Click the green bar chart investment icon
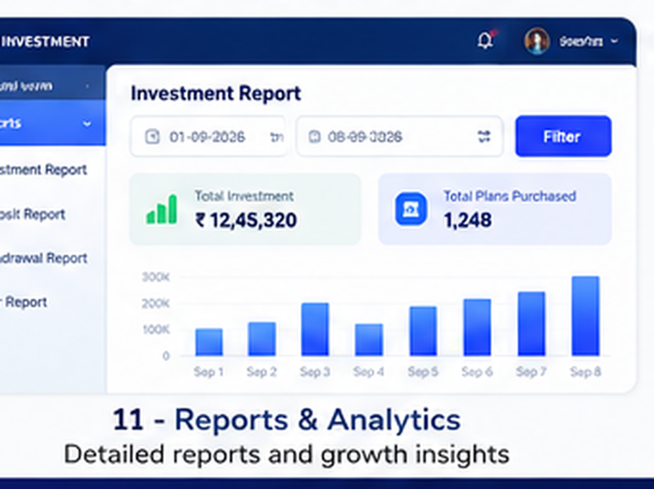The image size is (654, 489). tap(162, 210)
